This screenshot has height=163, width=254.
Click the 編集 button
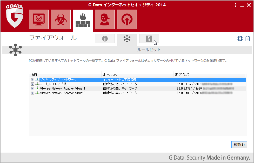pyautogui.click(x=239, y=145)
